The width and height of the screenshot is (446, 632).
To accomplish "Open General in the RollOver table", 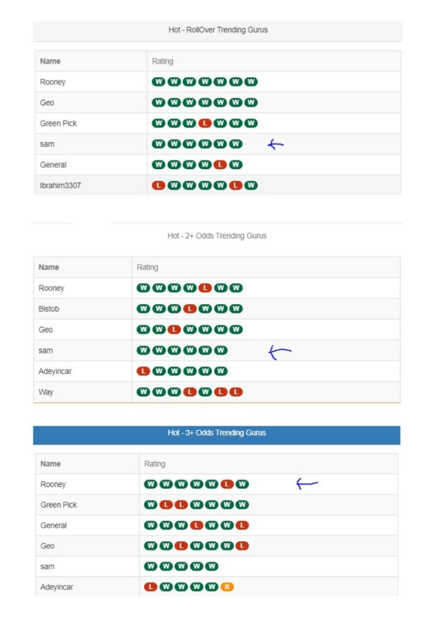I will click(x=53, y=165).
